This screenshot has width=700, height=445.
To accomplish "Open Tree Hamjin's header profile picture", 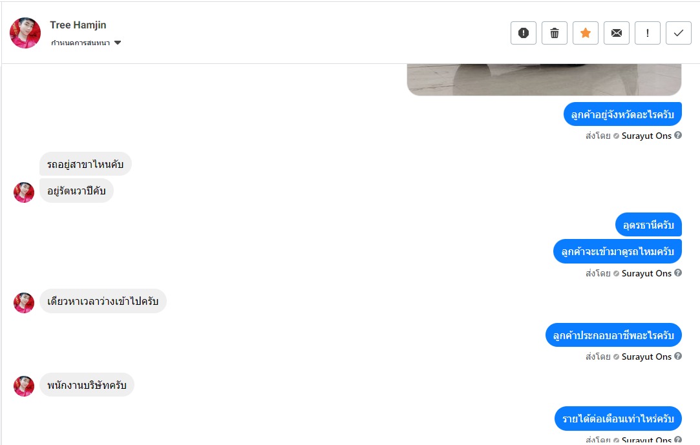I will (x=25, y=33).
